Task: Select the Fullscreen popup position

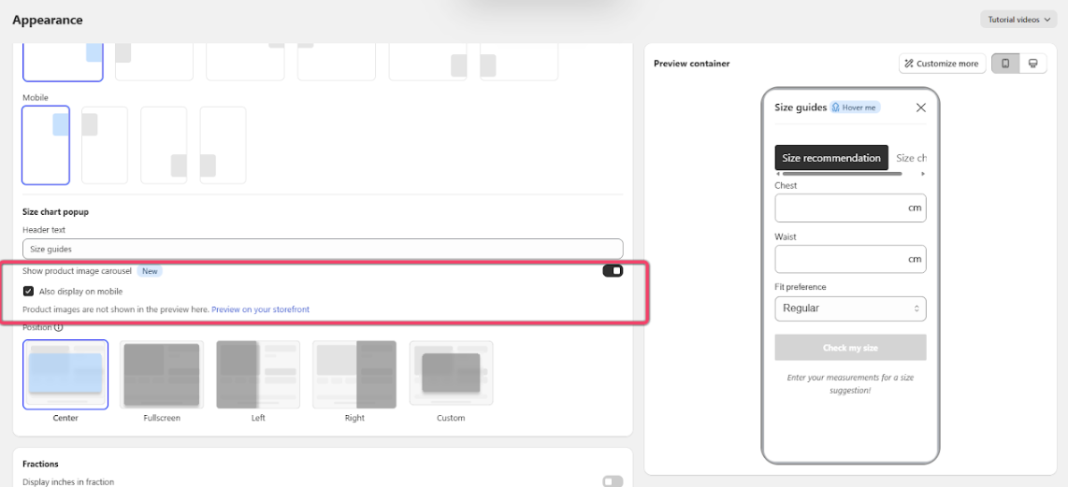Action: pos(162,375)
